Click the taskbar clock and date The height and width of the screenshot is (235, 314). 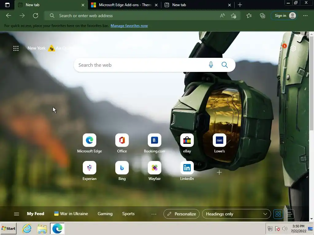298,228
